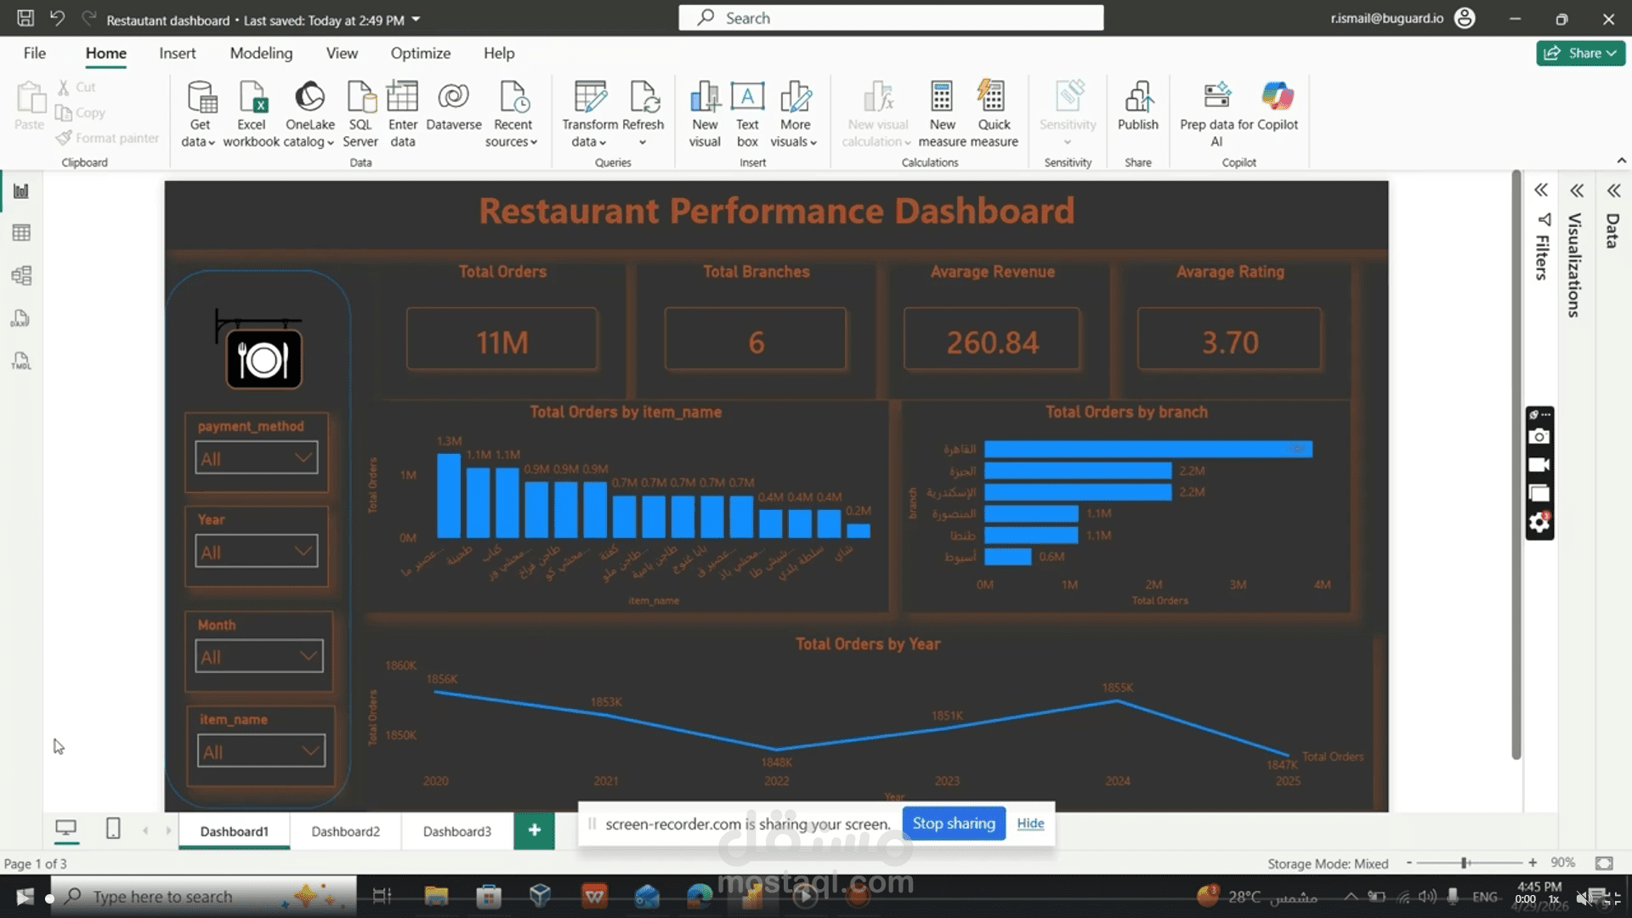The height and width of the screenshot is (918, 1632).
Task: Undo the last action
Action: 57,18
